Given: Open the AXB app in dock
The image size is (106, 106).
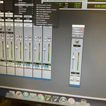Looking at the screenshot, I should (x=56, y=99).
